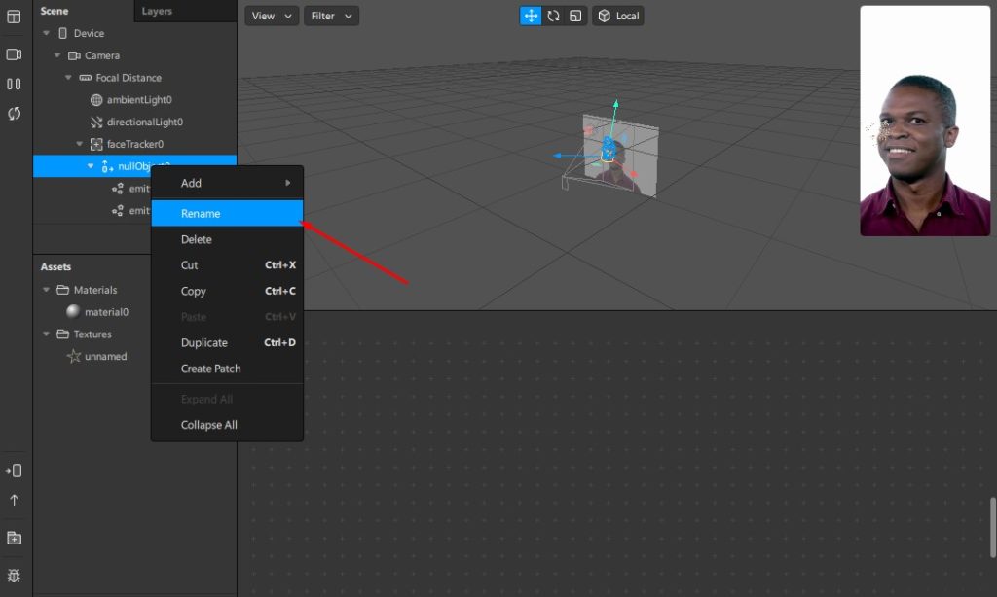
Task: Click the video camera icon in left sidebar
Action: tap(15, 54)
